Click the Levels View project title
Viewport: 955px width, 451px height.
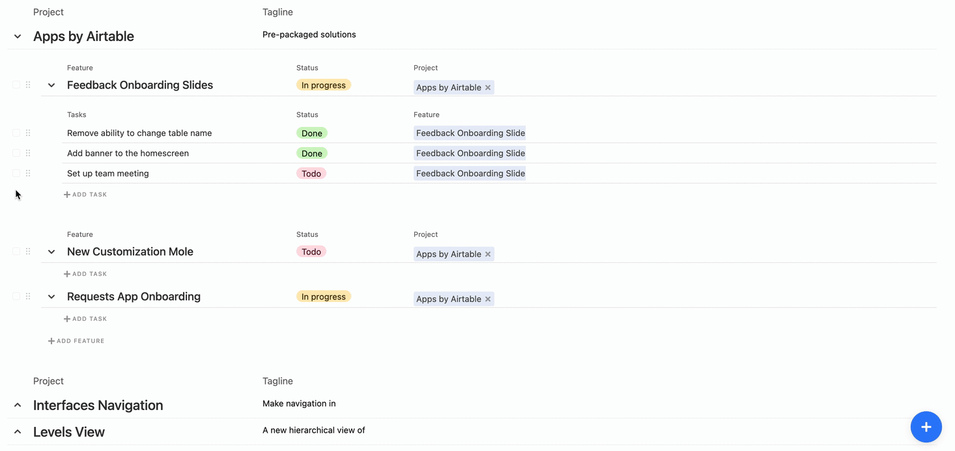69,432
